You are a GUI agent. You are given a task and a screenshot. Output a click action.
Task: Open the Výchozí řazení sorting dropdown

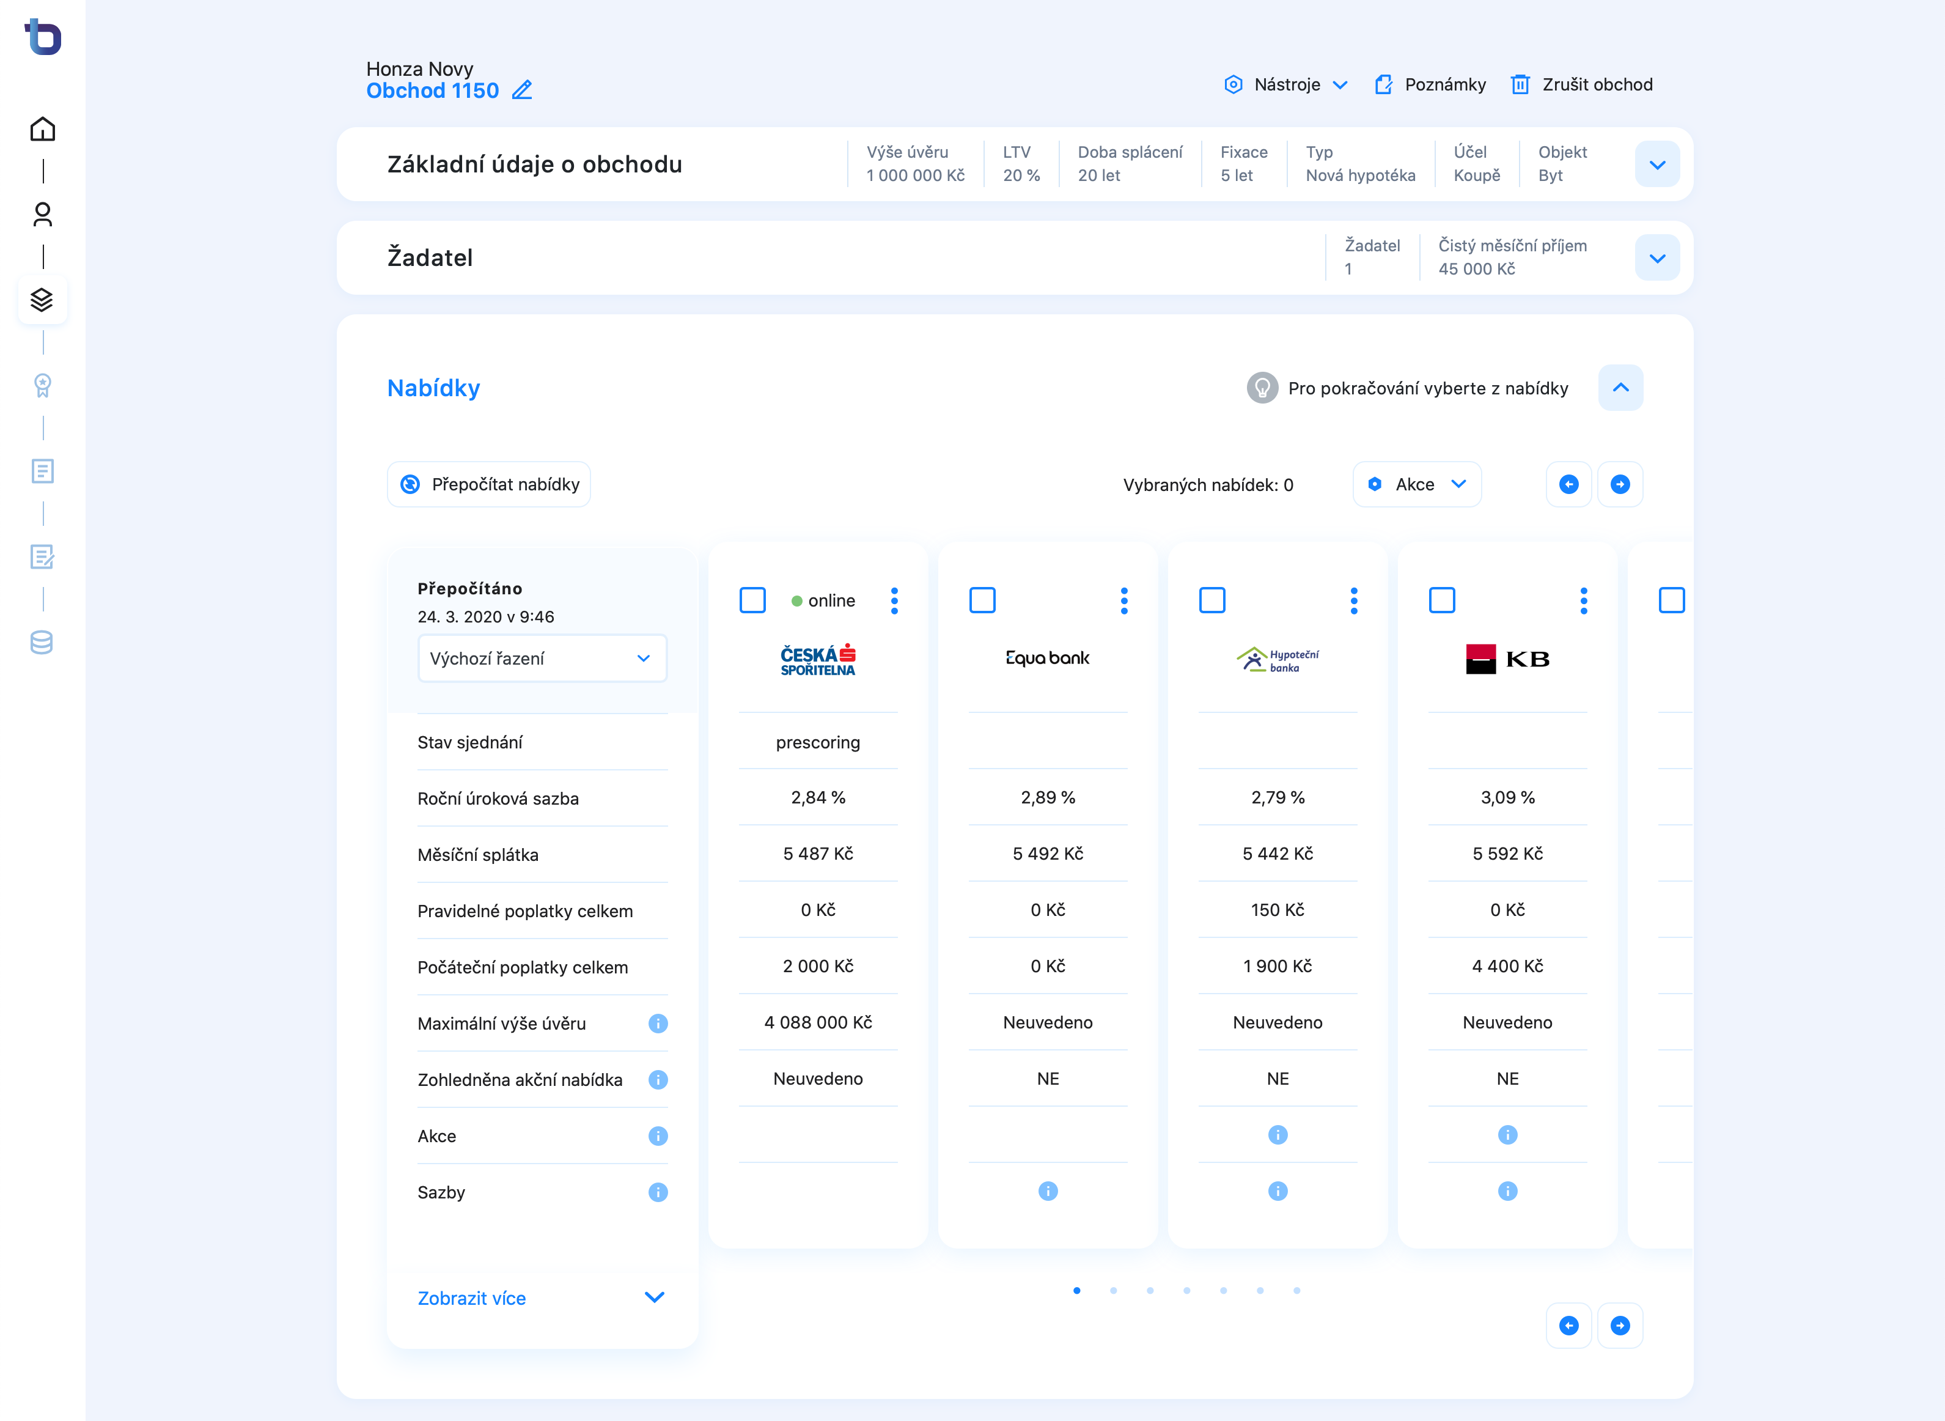click(542, 659)
